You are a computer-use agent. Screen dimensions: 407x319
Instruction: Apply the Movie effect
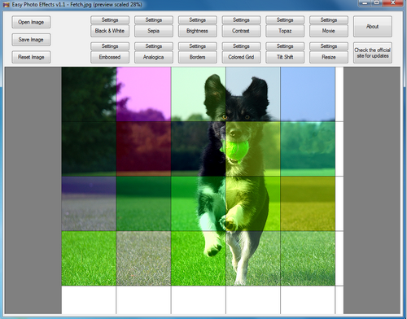click(329, 31)
